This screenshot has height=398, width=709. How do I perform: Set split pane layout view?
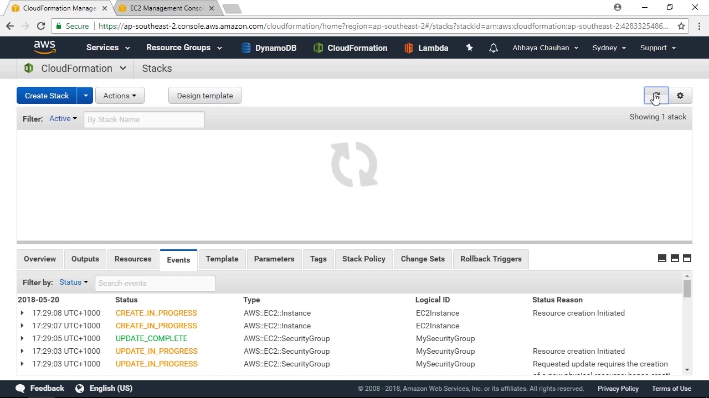pyautogui.click(x=675, y=259)
